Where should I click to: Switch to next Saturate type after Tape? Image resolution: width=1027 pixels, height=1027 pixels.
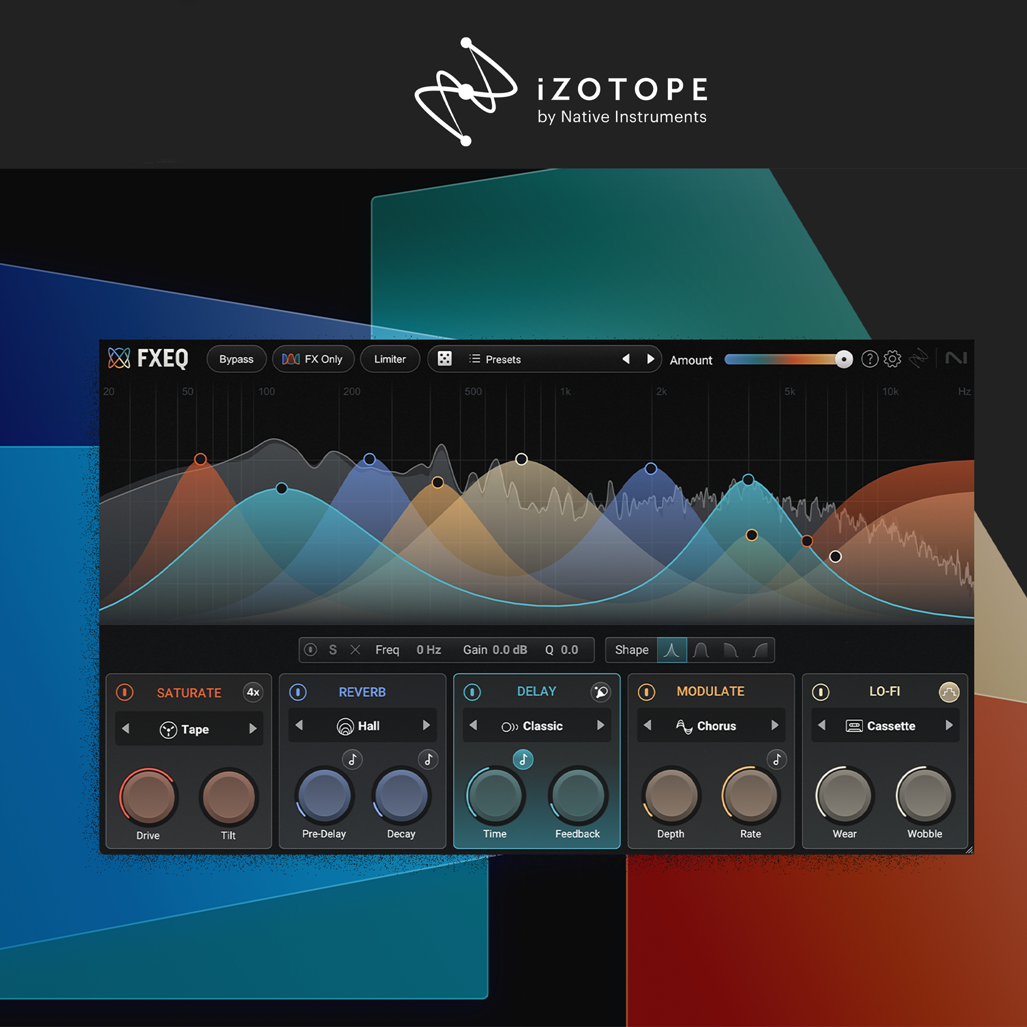click(x=253, y=728)
